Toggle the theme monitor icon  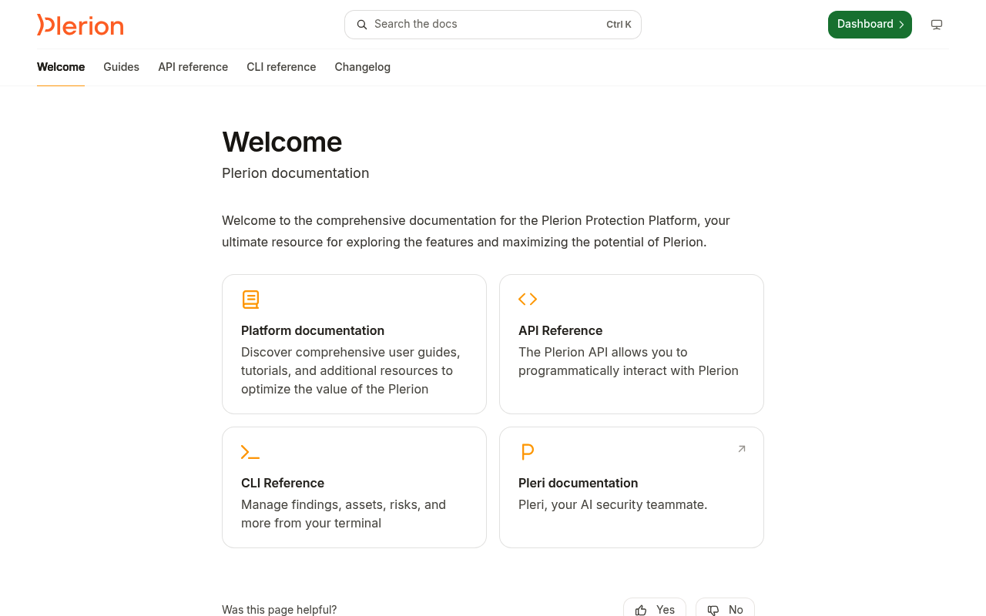937,25
